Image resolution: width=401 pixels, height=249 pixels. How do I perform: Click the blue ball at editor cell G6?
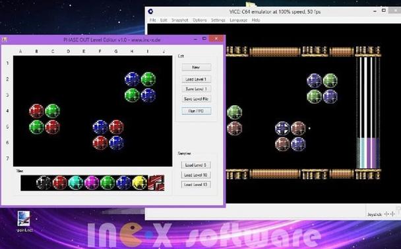coord(116,143)
